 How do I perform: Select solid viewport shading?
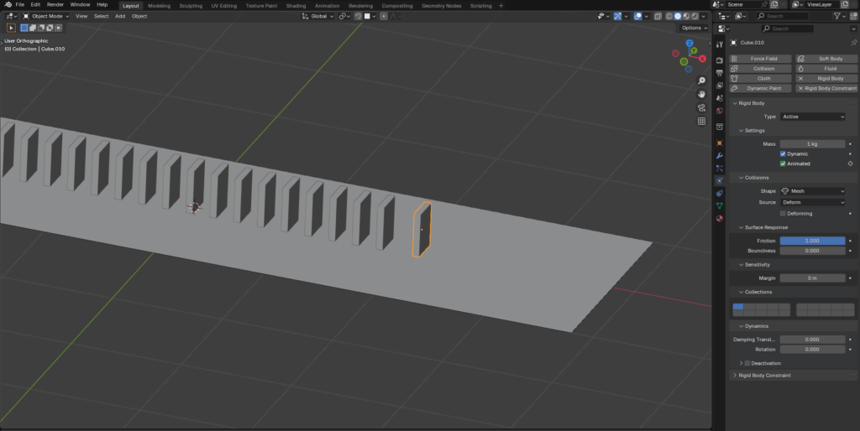[x=678, y=17]
